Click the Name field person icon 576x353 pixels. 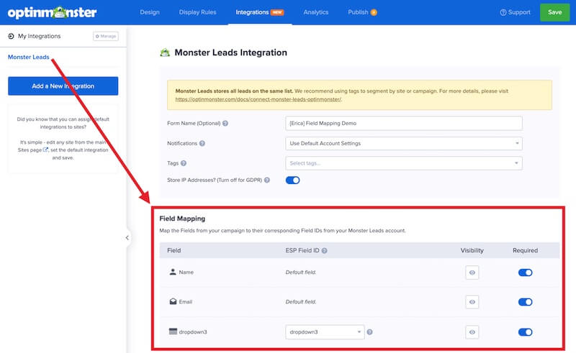pos(173,272)
